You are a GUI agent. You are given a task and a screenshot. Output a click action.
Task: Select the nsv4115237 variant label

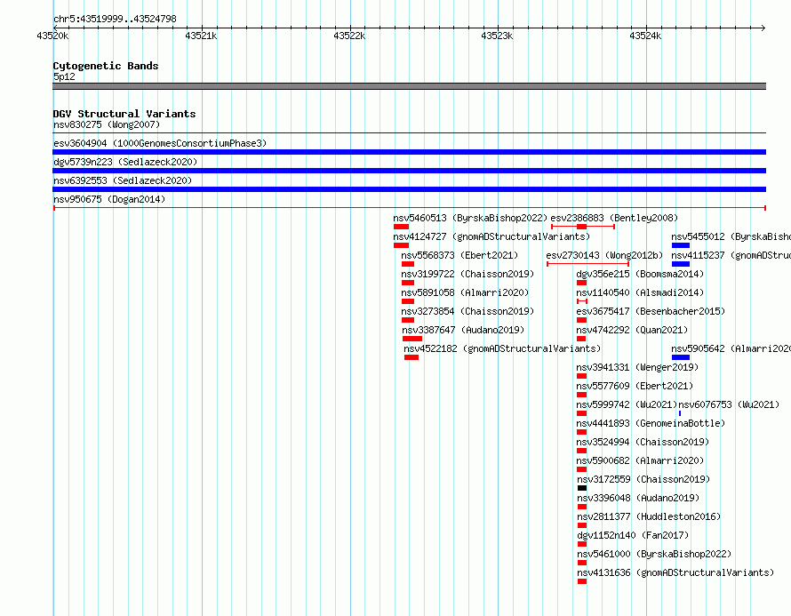coord(731,255)
